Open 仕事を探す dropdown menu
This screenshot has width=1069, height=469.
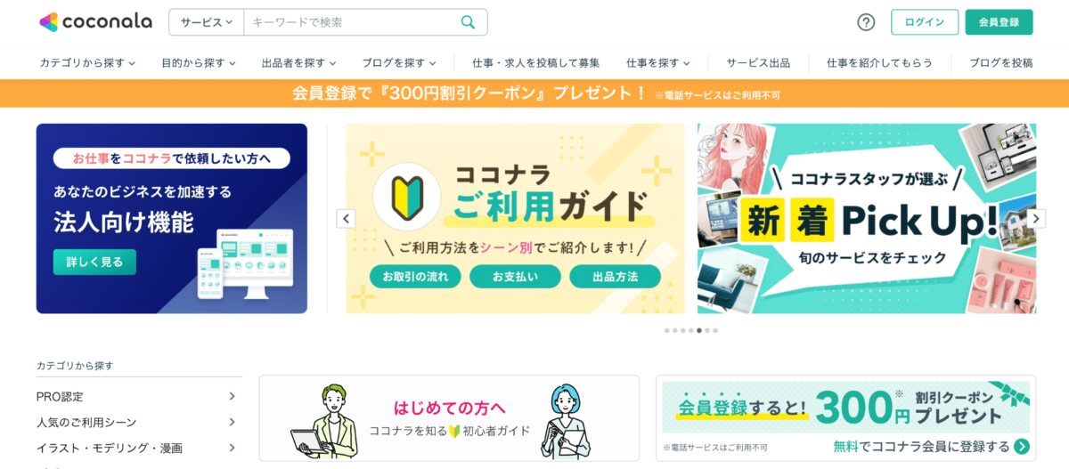coord(658,63)
